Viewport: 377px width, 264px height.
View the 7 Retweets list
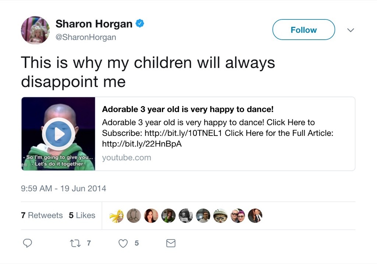(x=42, y=216)
